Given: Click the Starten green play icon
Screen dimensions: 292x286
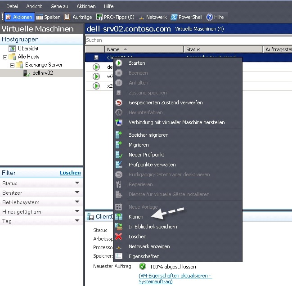Looking at the screenshot, I should (119, 63).
